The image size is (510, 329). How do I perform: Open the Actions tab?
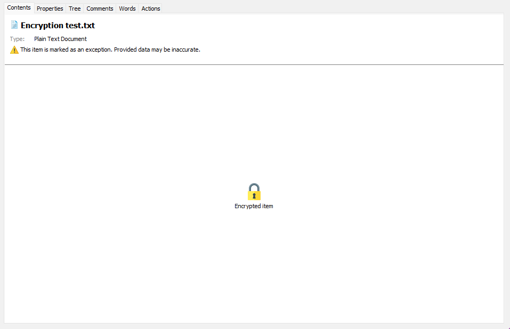click(151, 9)
